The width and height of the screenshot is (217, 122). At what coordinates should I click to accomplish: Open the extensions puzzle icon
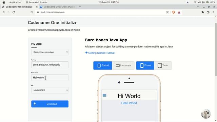click(203, 12)
